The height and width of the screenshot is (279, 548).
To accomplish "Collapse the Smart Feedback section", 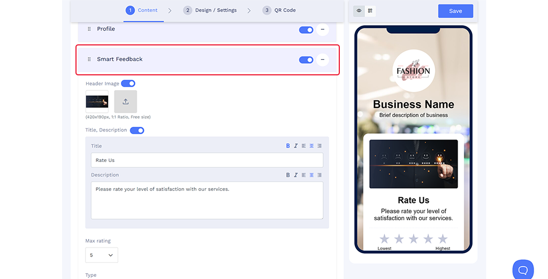I will (x=322, y=60).
